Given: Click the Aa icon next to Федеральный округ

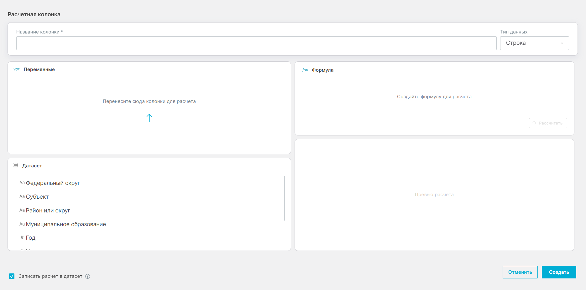Looking at the screenshot, I should point(22,183).
